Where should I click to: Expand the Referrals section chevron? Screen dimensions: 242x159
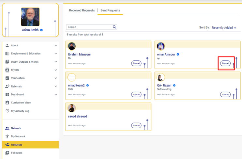pos(55,87)
